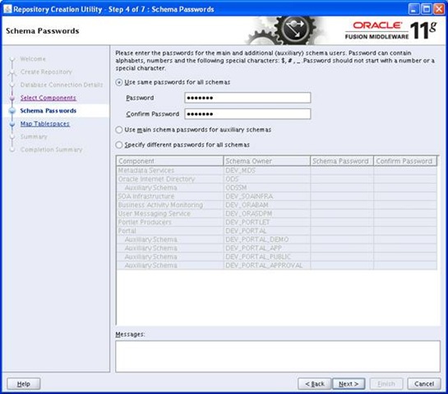Screen dimensions: 448x394
Task: Cancel the repository creation wizard
Action: pos(424,384)
